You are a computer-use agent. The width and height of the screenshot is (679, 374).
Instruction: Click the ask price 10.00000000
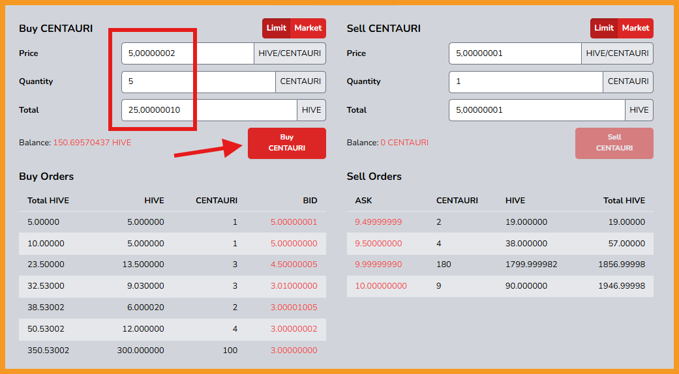point(381,286)
